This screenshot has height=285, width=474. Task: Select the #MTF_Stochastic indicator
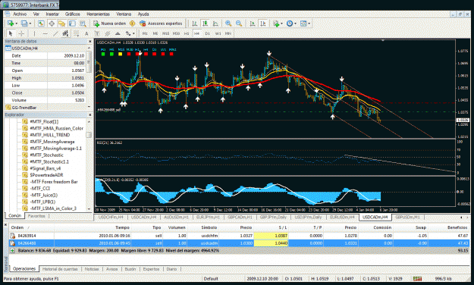(x=46, y=155)
